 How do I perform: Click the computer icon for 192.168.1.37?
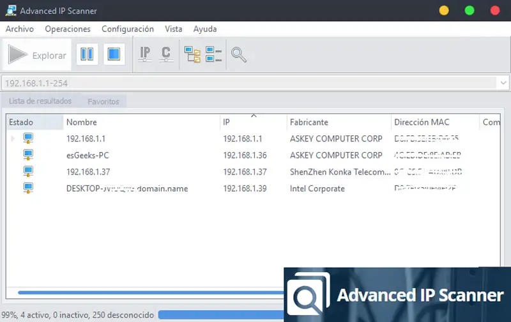(x=28, y=171)
